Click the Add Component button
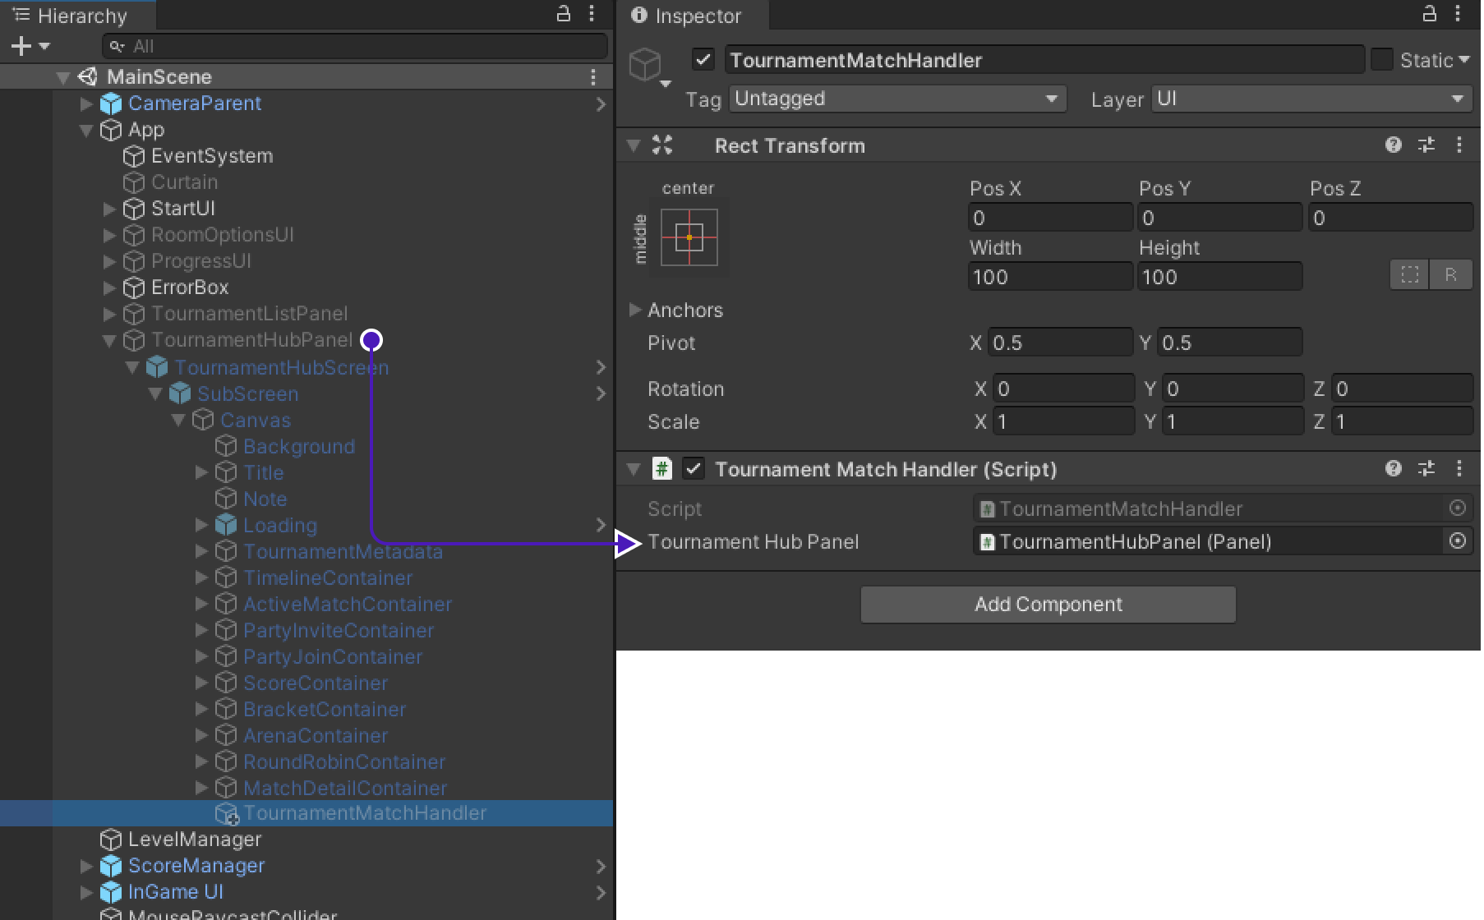Image resolution: width=1484 pixels, height=920 pixels. click(1048, 605)
